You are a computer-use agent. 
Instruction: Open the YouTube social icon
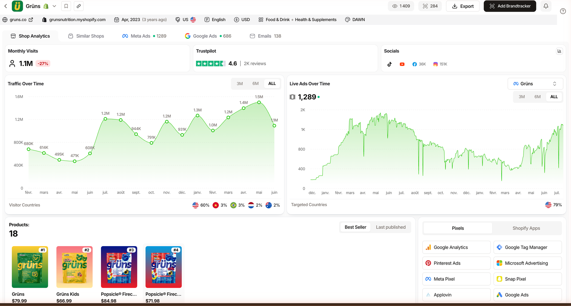pyautogui.click(x=402, y=64)
